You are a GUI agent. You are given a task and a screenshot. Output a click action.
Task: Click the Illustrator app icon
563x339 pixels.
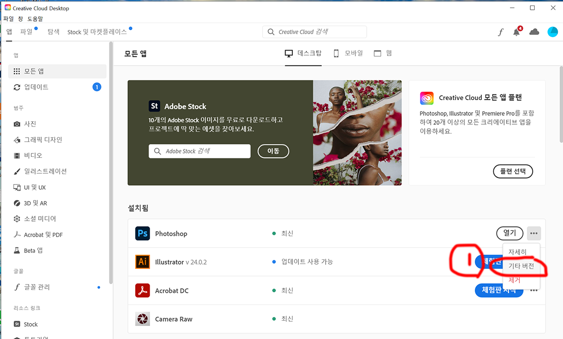pos(143,262)
